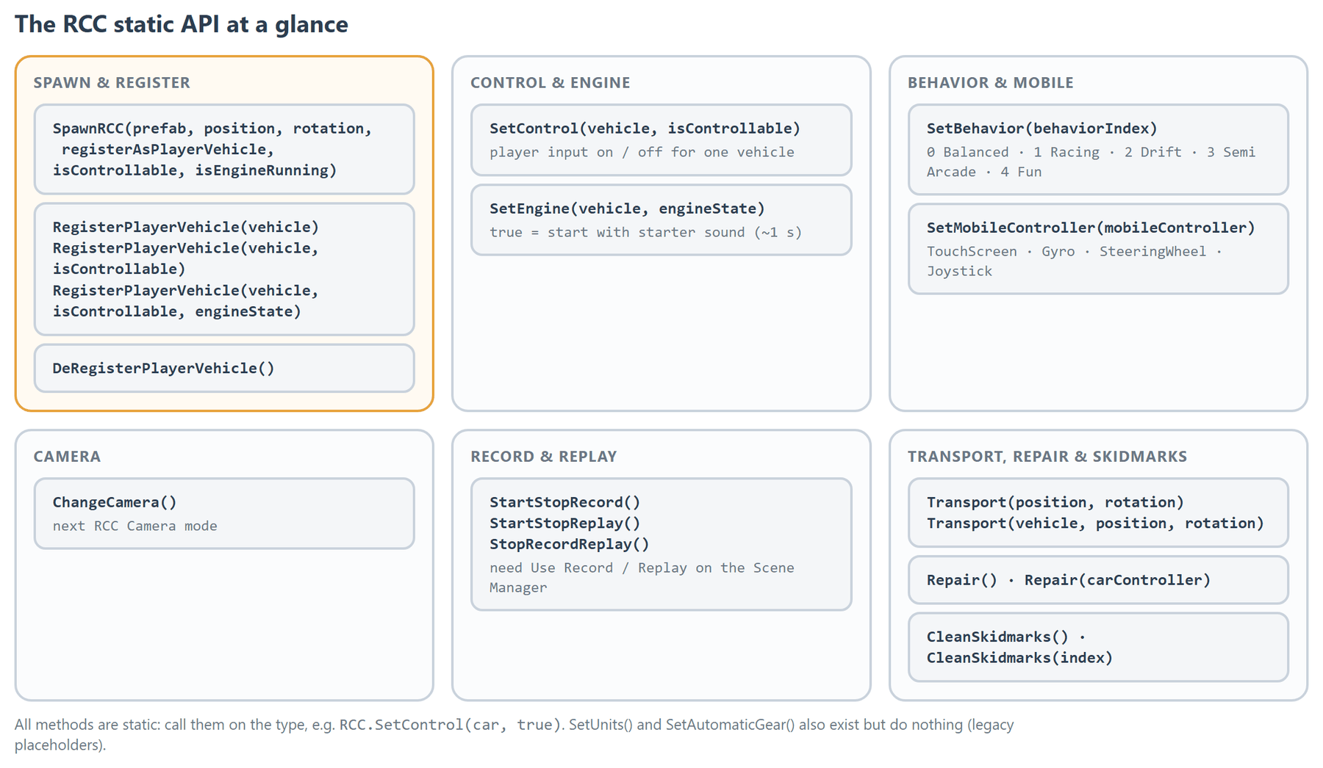The width and height of the screenshot is (1323, 768).
Task: Select SetControl(vehicle, isControllable) text
Action: tap(645, 128)
